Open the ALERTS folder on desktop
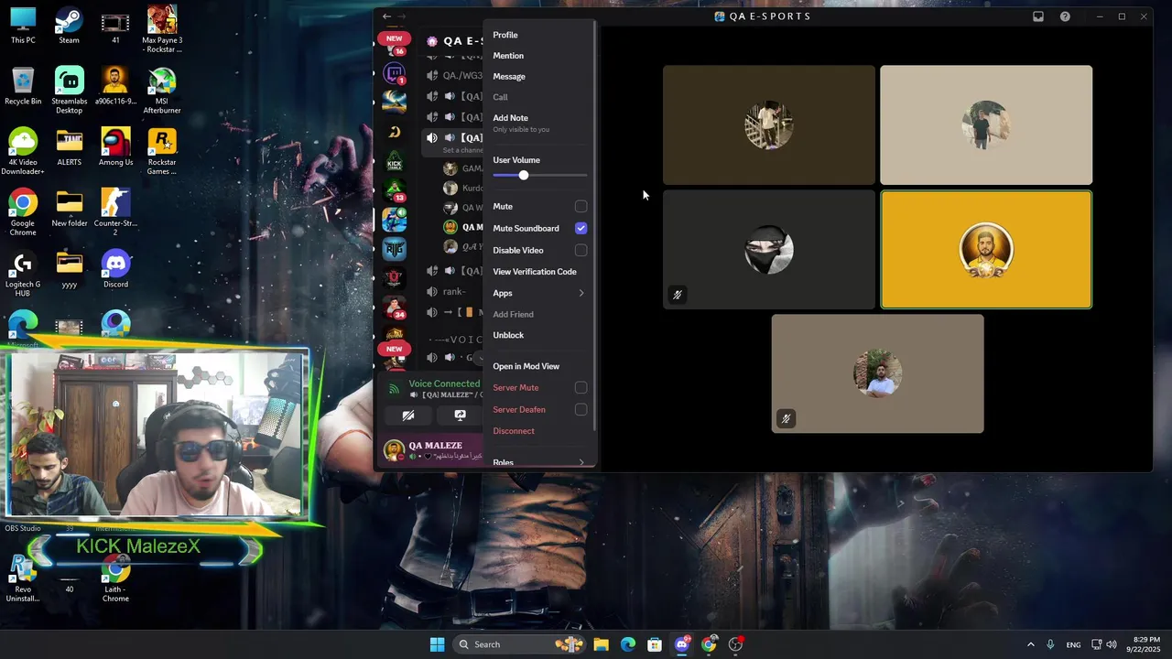The image size is (1172, 659). click(69, 146)
